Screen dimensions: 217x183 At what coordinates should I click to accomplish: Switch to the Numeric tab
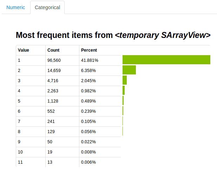click(16, 7)
